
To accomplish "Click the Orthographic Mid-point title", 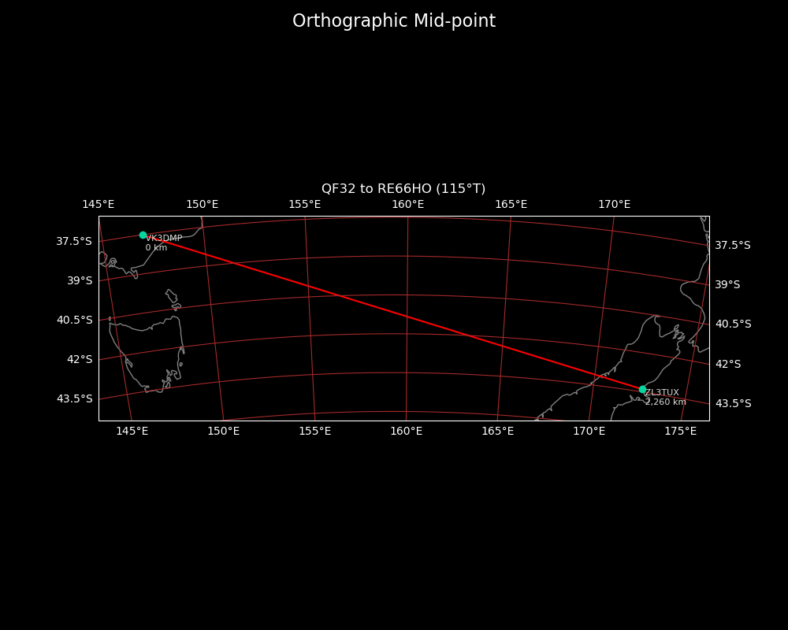I will (394, 21).
